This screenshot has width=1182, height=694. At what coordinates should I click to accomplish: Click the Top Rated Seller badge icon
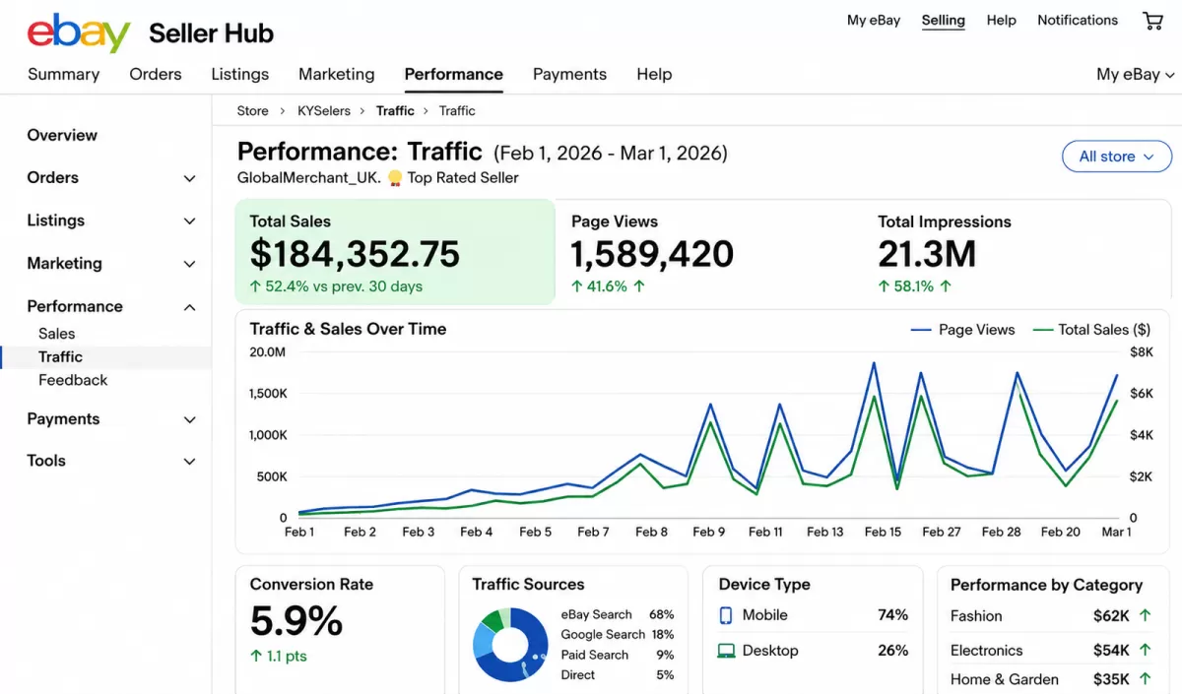pos(395,178)
